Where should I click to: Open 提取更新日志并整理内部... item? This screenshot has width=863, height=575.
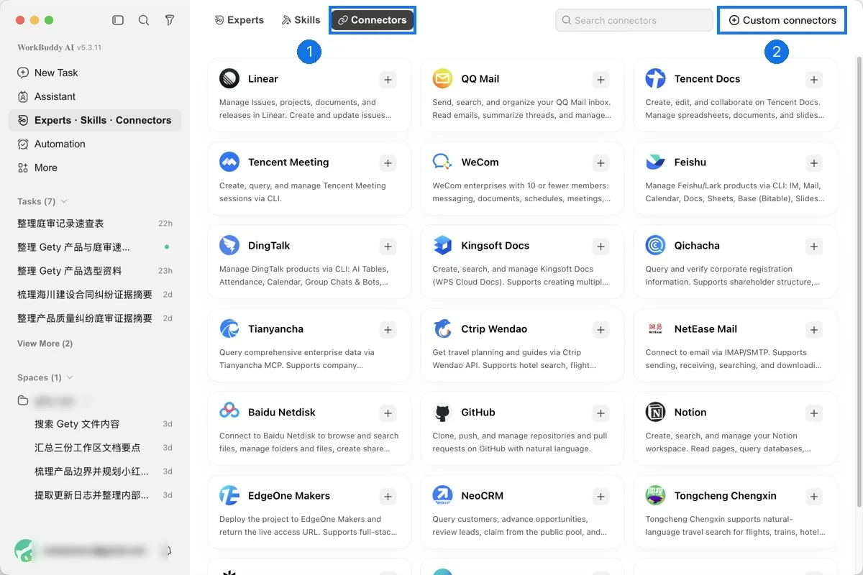[95, 495]
